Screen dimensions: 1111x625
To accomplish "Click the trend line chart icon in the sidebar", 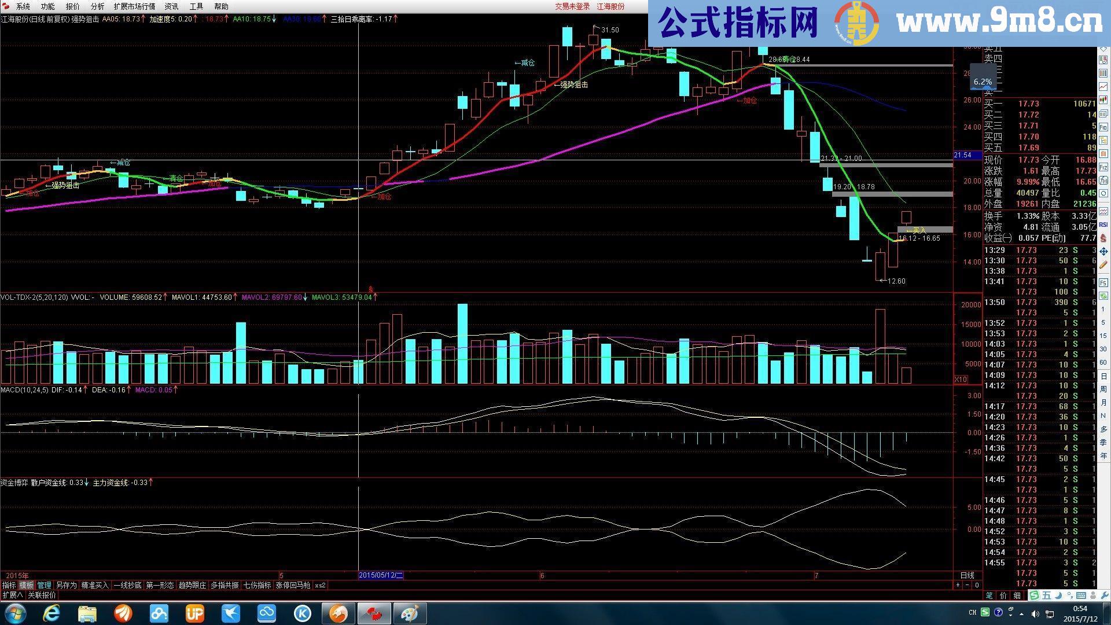I will (x=1103, y=86).
